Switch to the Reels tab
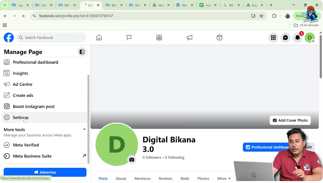 pos(185,178)
